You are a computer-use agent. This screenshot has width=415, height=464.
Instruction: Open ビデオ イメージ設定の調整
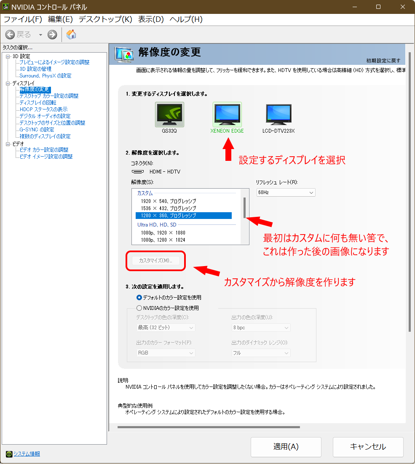pos(46,157)
